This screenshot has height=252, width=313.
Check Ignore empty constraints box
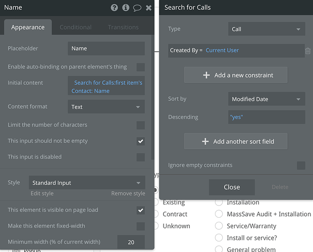(x=301, y=165)
